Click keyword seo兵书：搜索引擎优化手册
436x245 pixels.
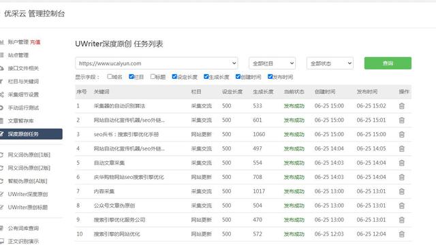point(126,135)
